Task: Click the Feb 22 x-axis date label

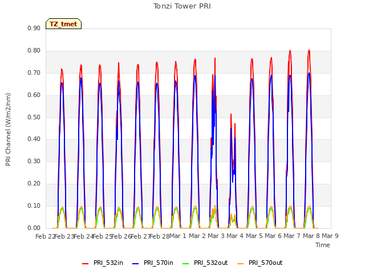Action: (x=45, y=236)
